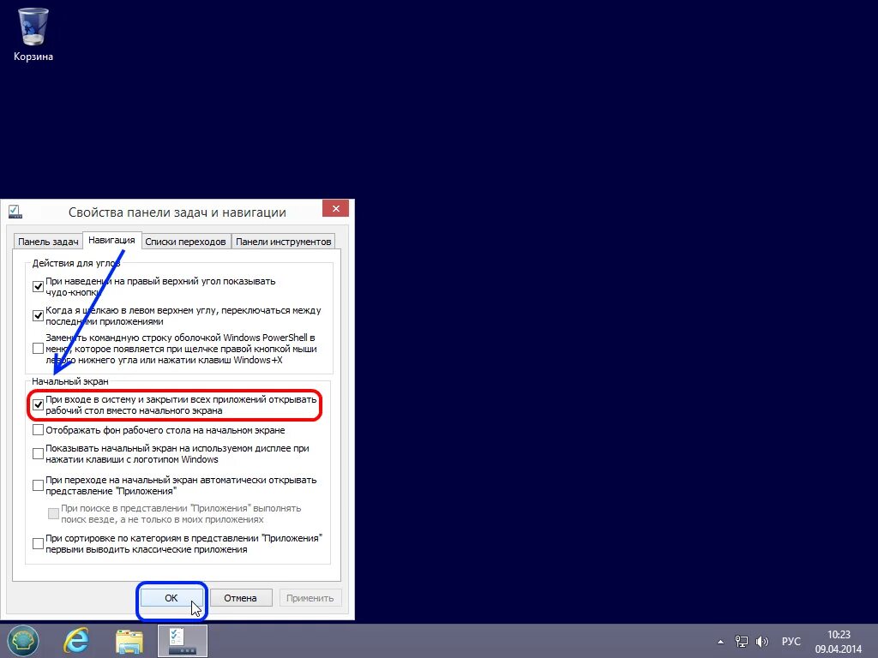
Task: Check the list classic apps first when sorting option
Action: click(38, 543)
